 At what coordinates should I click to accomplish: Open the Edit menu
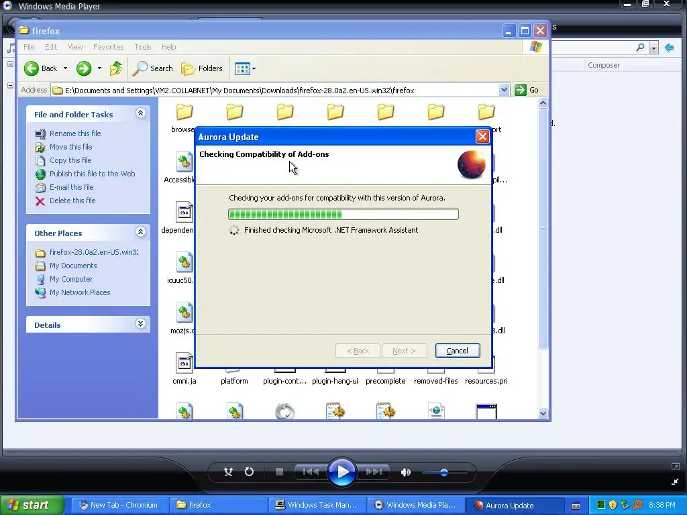coord(51,47)
